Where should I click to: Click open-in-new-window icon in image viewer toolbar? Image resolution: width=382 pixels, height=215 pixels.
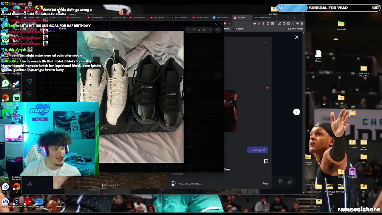click(x=204, y=30)
